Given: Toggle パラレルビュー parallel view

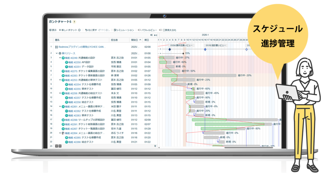Looking at the screenshot, I should (x=147, y=30).
